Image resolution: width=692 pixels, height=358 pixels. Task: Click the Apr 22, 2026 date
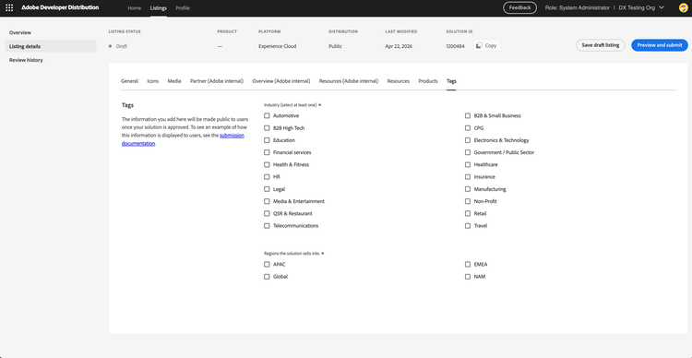(x=399, y=46)
